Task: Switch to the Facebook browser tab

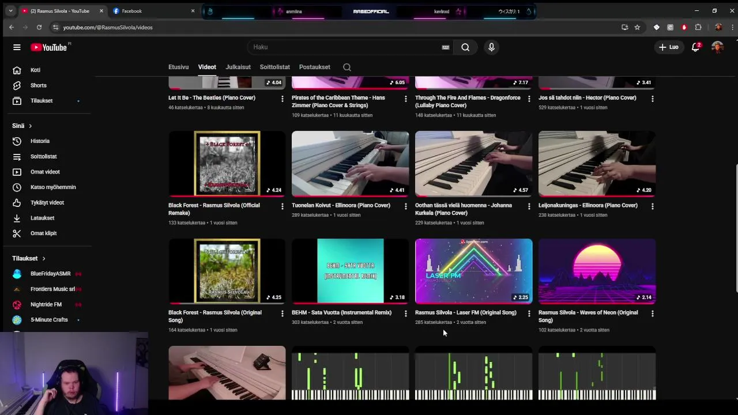Action: 153,11
